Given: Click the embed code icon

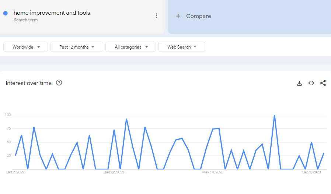Looking at the screenshot, I should pos(311,83).
